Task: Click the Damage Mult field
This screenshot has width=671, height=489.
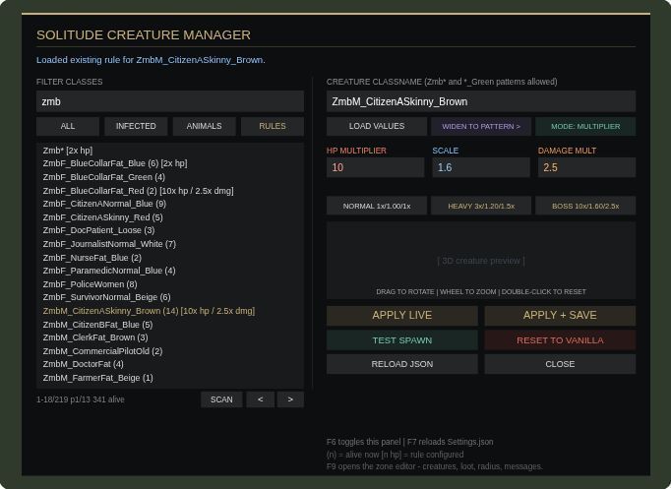Action: (x=586, y=167)
